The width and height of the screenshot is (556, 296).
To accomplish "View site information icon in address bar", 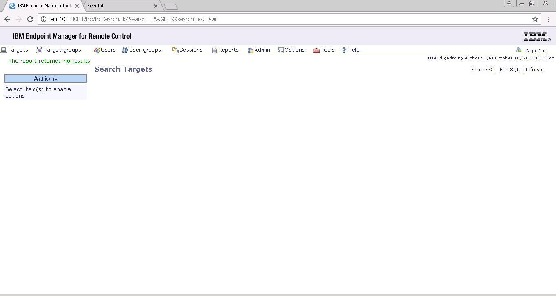I will 44,19.
